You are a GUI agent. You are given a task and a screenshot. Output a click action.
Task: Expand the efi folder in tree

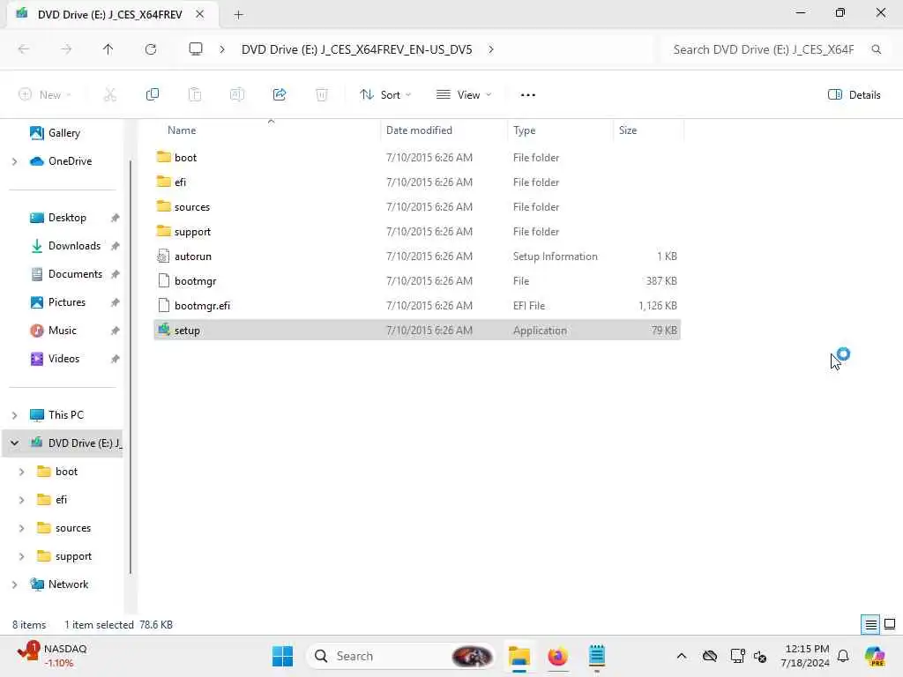22,501
